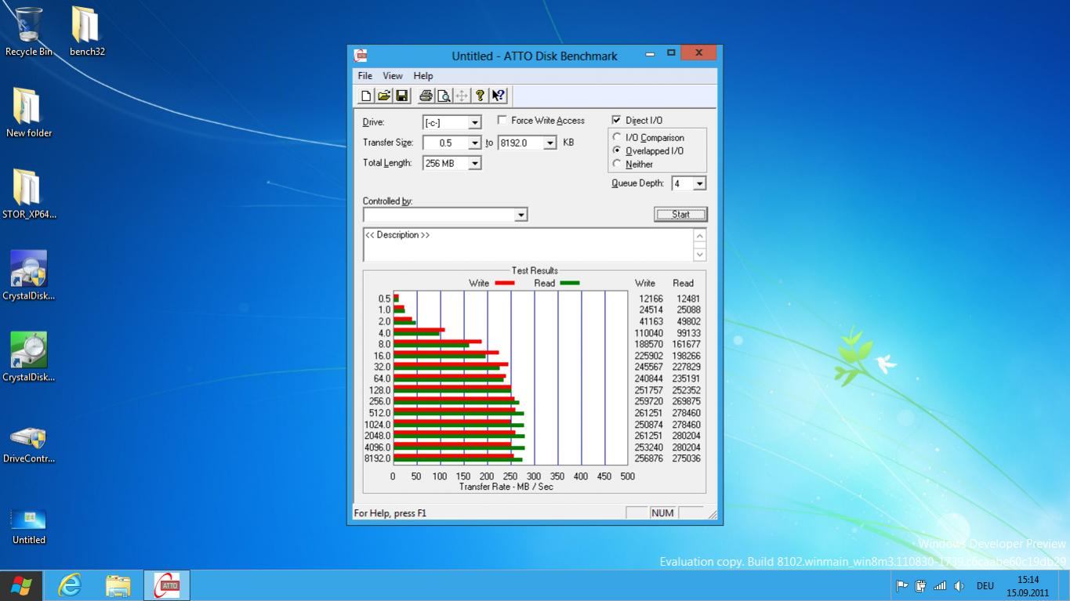Click Description box scroll down arrow

[699, 254]
